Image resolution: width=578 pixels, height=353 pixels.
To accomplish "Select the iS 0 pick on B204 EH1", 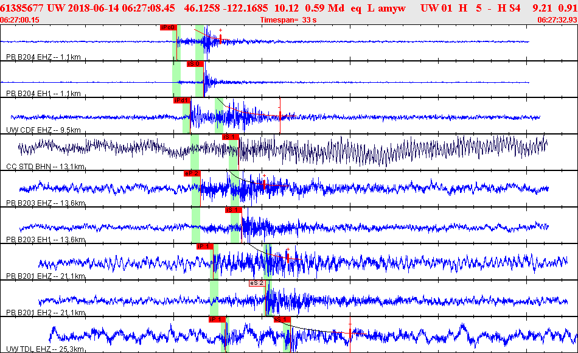I will pos(195,64).
